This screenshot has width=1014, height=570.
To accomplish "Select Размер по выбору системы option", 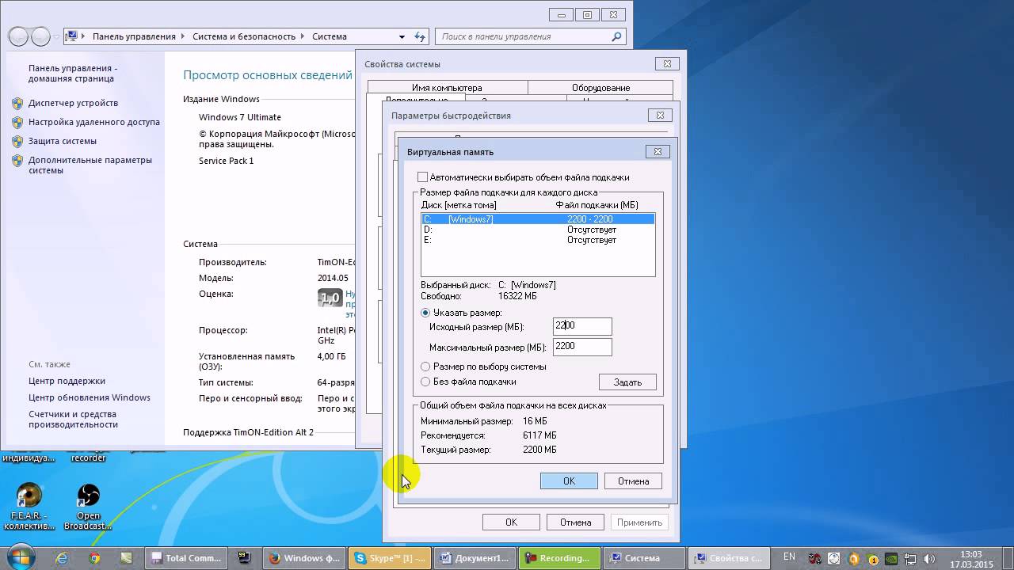I will [425, 367].
